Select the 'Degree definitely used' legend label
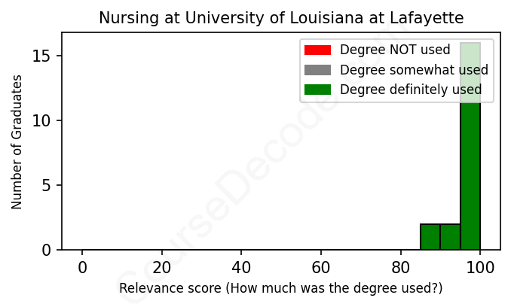The height and width of the screenshot is (307, 511). (x=411, y=90)
